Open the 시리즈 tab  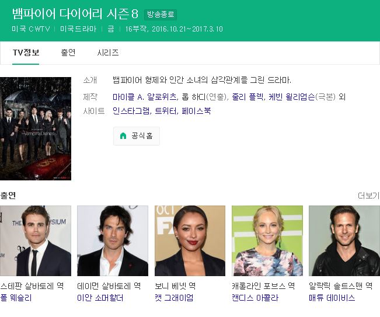click(x=108, y=53)
